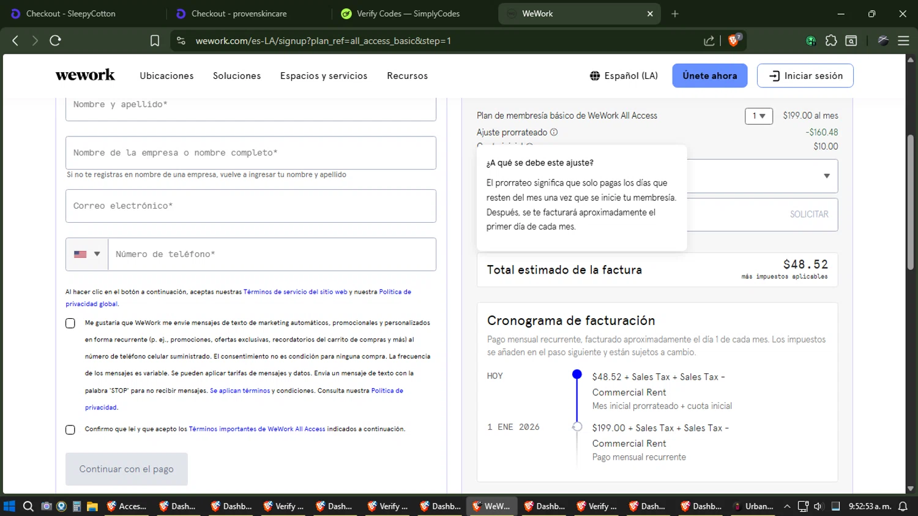Viewport: 918px width, 516px height.
Task: Click the prorated adjustment info icon
Action: tap(554, 132)
